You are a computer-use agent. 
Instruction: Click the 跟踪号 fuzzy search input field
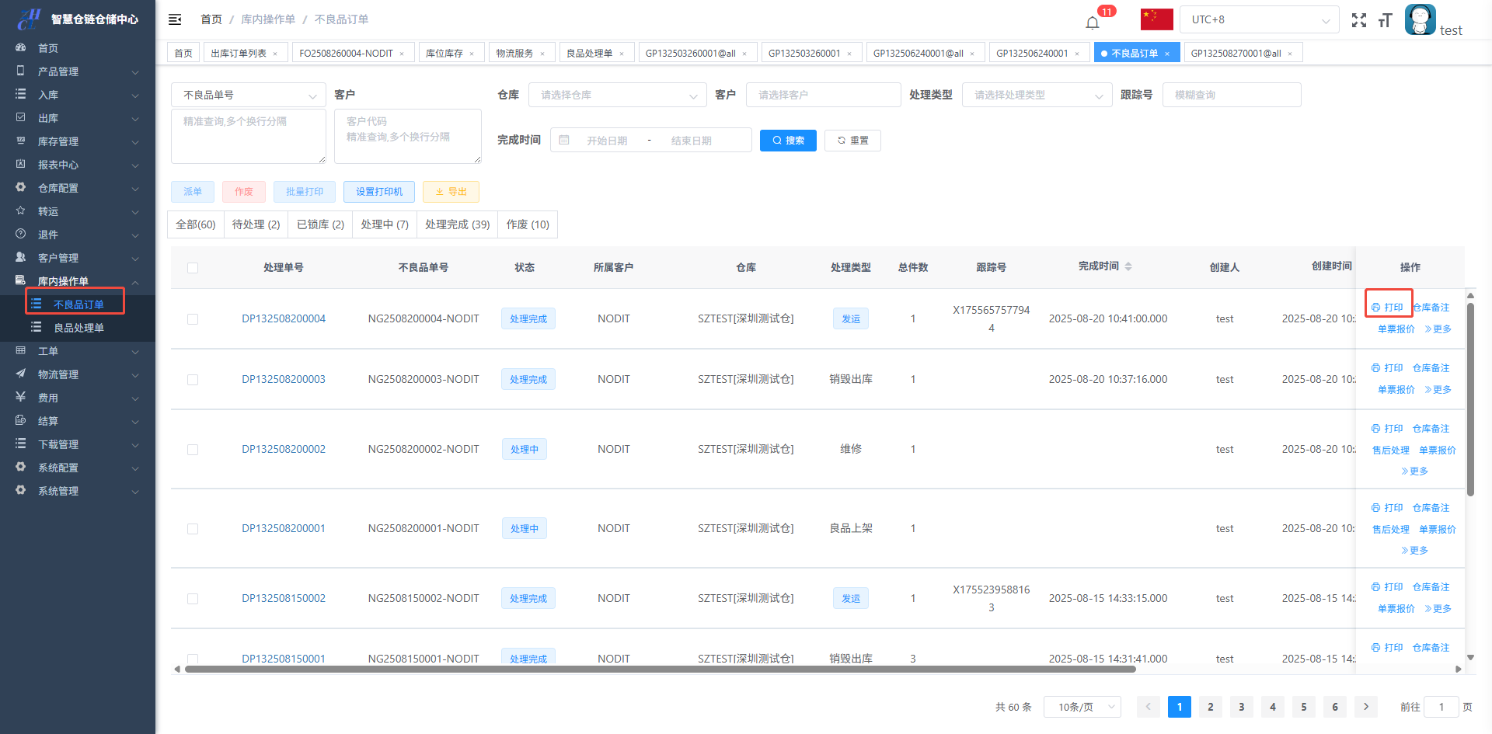click(x=1231, y=95)
